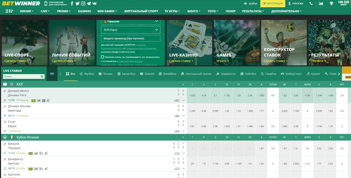Expand the ЛИНИЯ menu
Viewport: 351px width, 178px height.
click(27, 11)
